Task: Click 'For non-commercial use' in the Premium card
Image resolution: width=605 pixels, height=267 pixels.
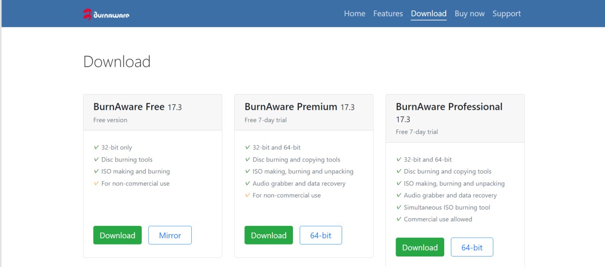Action: (x=287, y=195)
